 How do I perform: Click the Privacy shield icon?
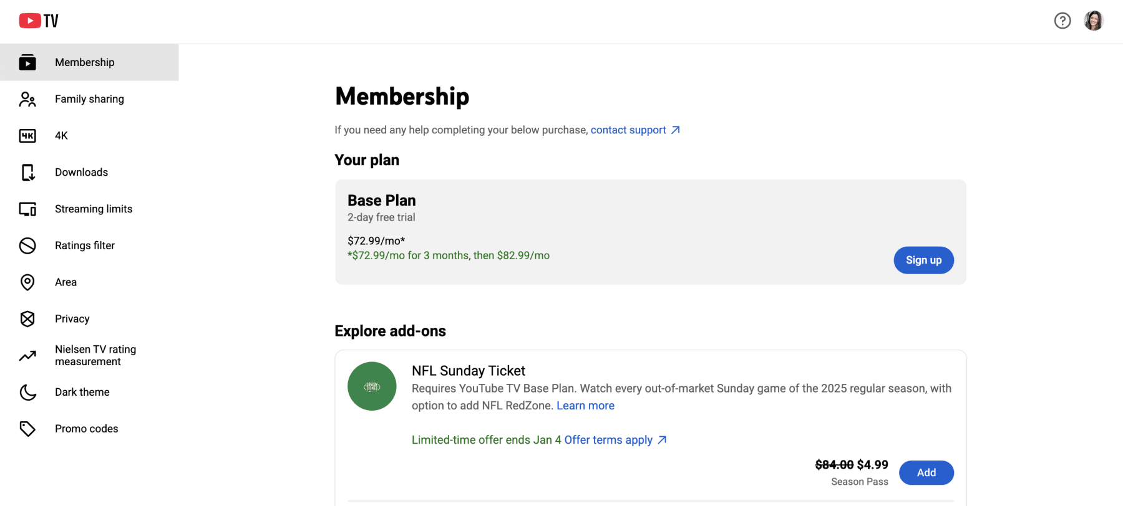27,319
